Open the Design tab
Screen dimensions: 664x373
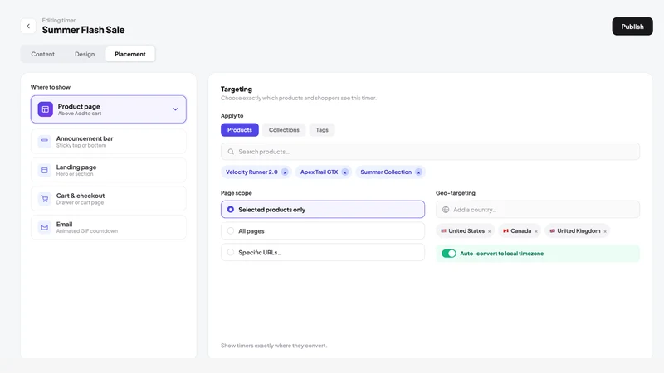[85, 54]
